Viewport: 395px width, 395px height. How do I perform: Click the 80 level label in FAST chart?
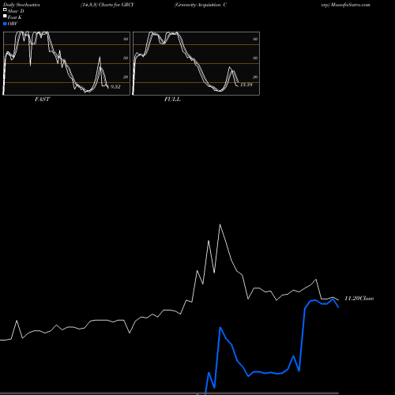126,39
